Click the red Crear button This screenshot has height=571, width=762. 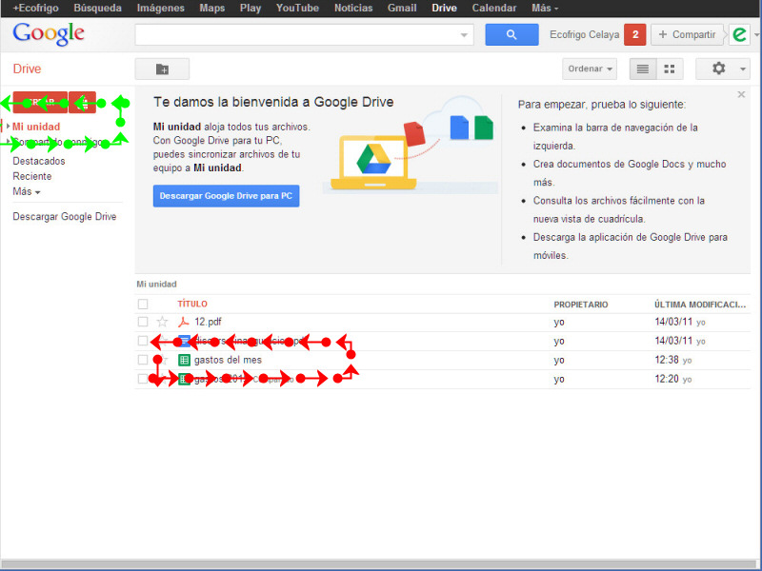pos(40,103)
